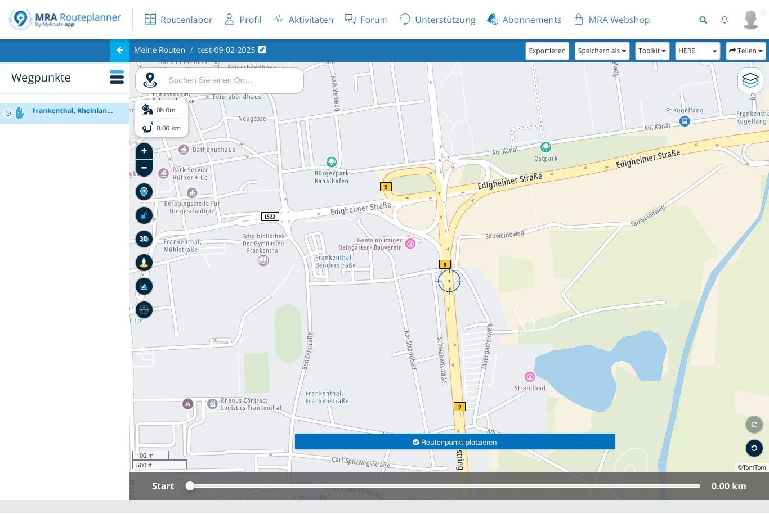Click the MRA Routeplanner logo

[x=65, y=20]
